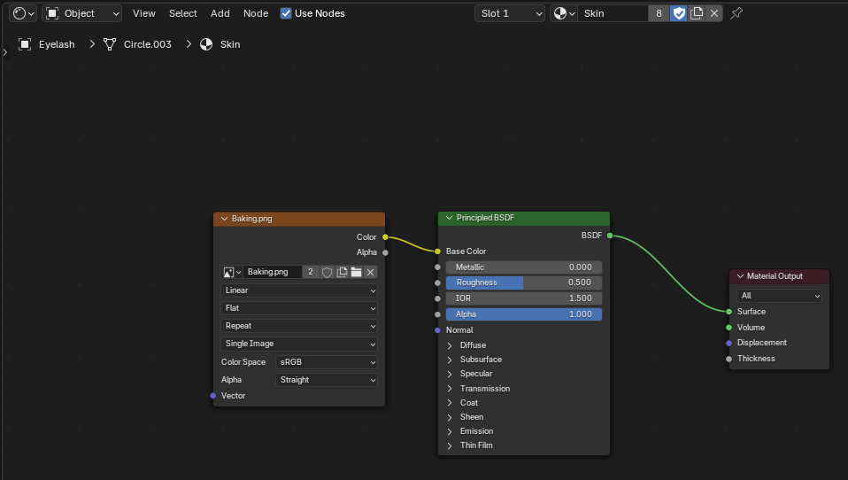Open the material browse sphere icon dropdown
Screen dimensions: 848x480
pyautogui.click(x=564, y=13)
